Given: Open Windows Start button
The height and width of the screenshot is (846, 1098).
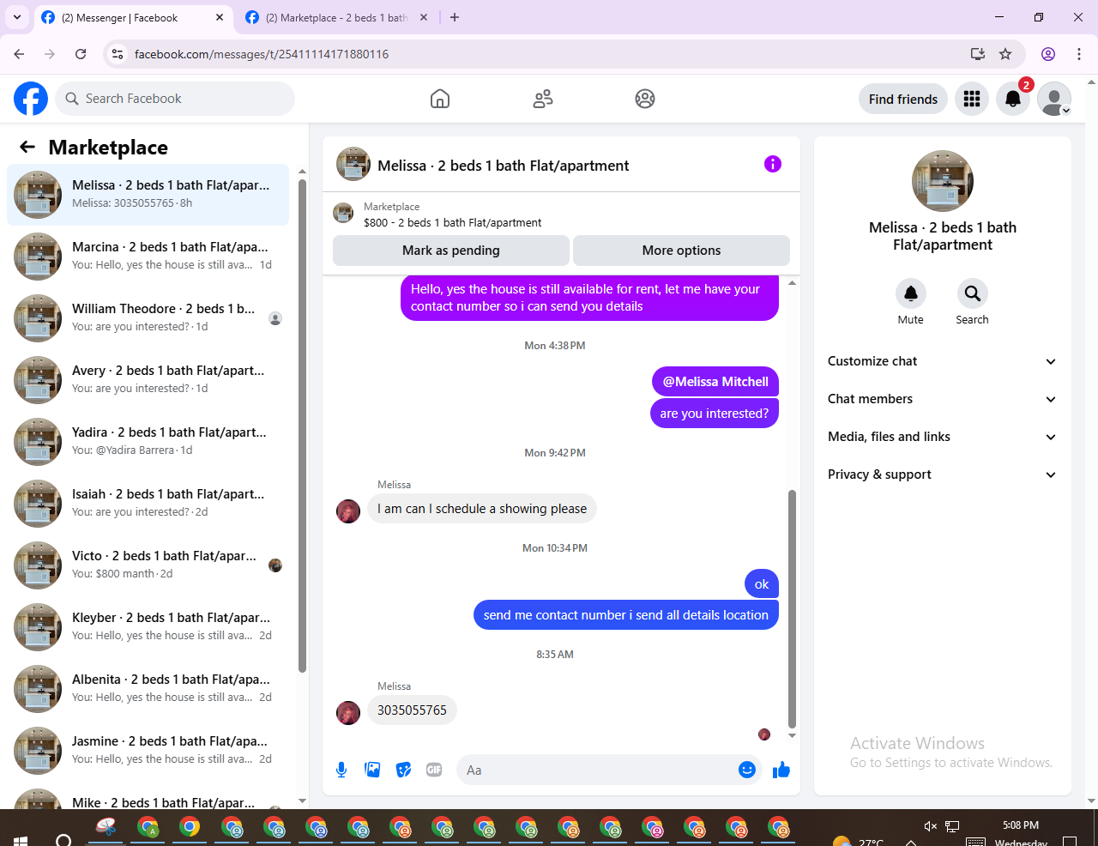Looking at the screenshot, I should pyautogui.click(x=20, y=839).
